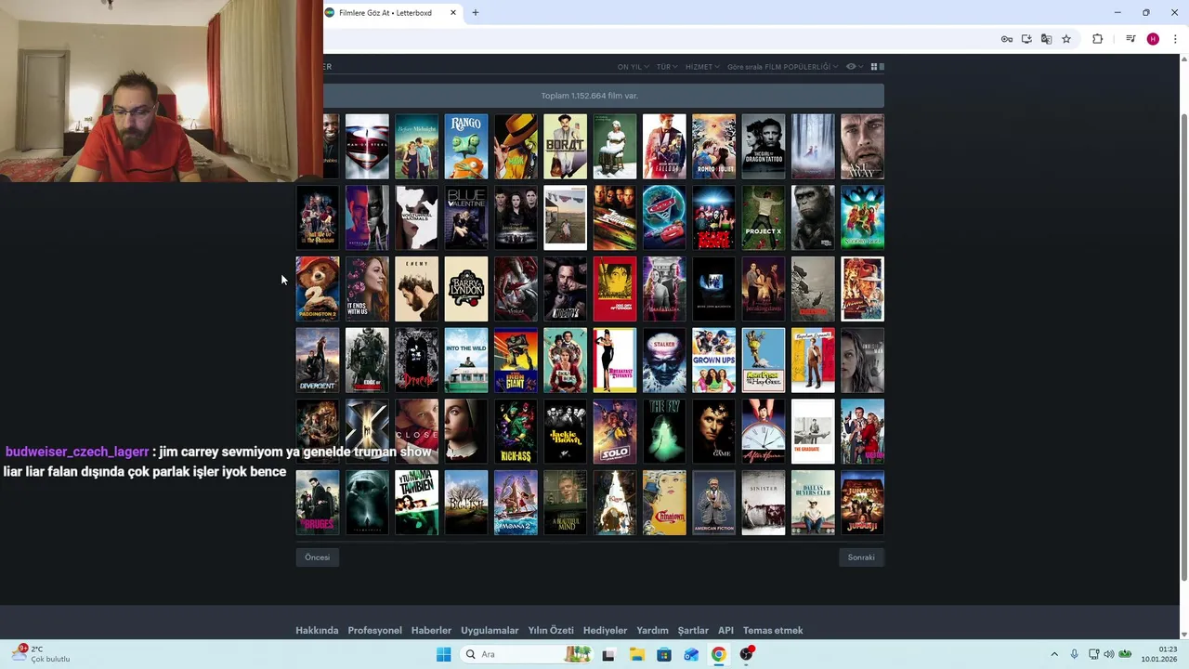
Task: Open the Kick-Ass poster
Action: click(516, 431)
